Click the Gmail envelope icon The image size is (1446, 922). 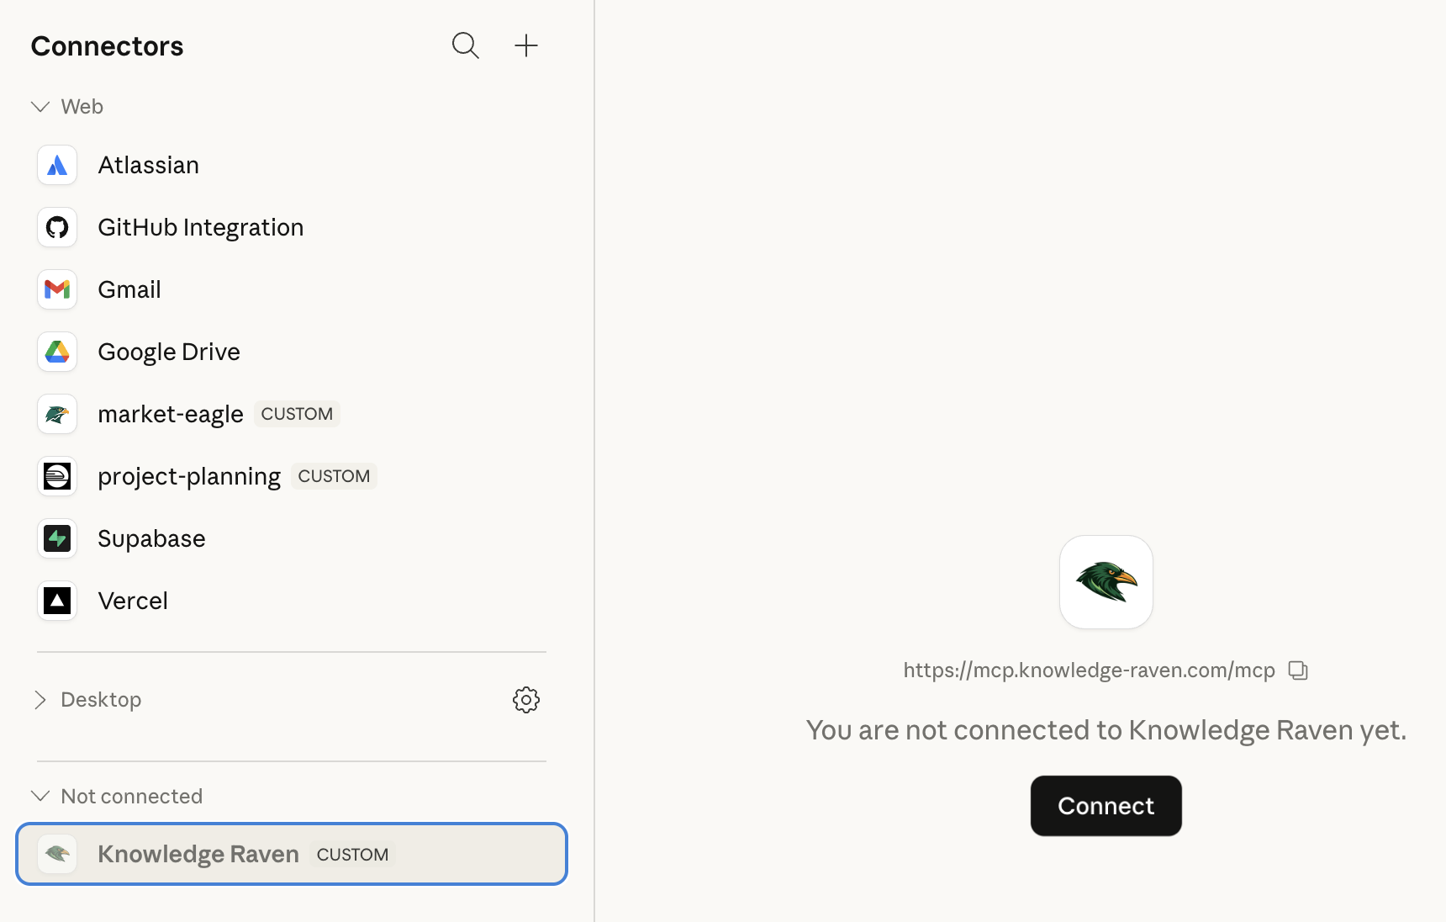[57, 289]
